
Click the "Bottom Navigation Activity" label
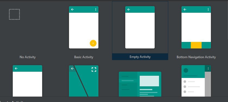(x=196, y=57)
